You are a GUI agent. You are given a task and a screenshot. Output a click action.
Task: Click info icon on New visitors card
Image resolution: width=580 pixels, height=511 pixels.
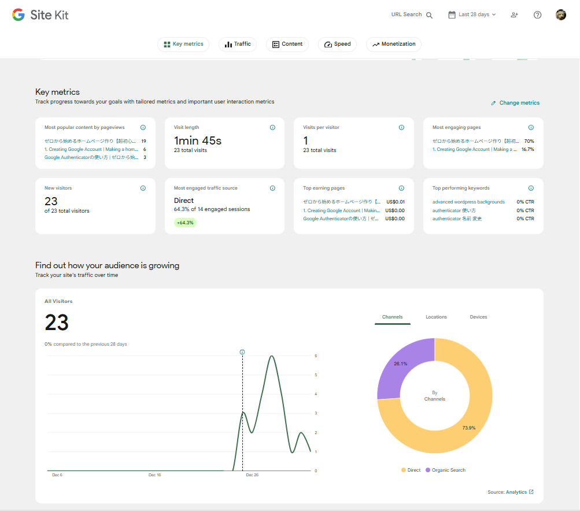[x=143, y=188]
